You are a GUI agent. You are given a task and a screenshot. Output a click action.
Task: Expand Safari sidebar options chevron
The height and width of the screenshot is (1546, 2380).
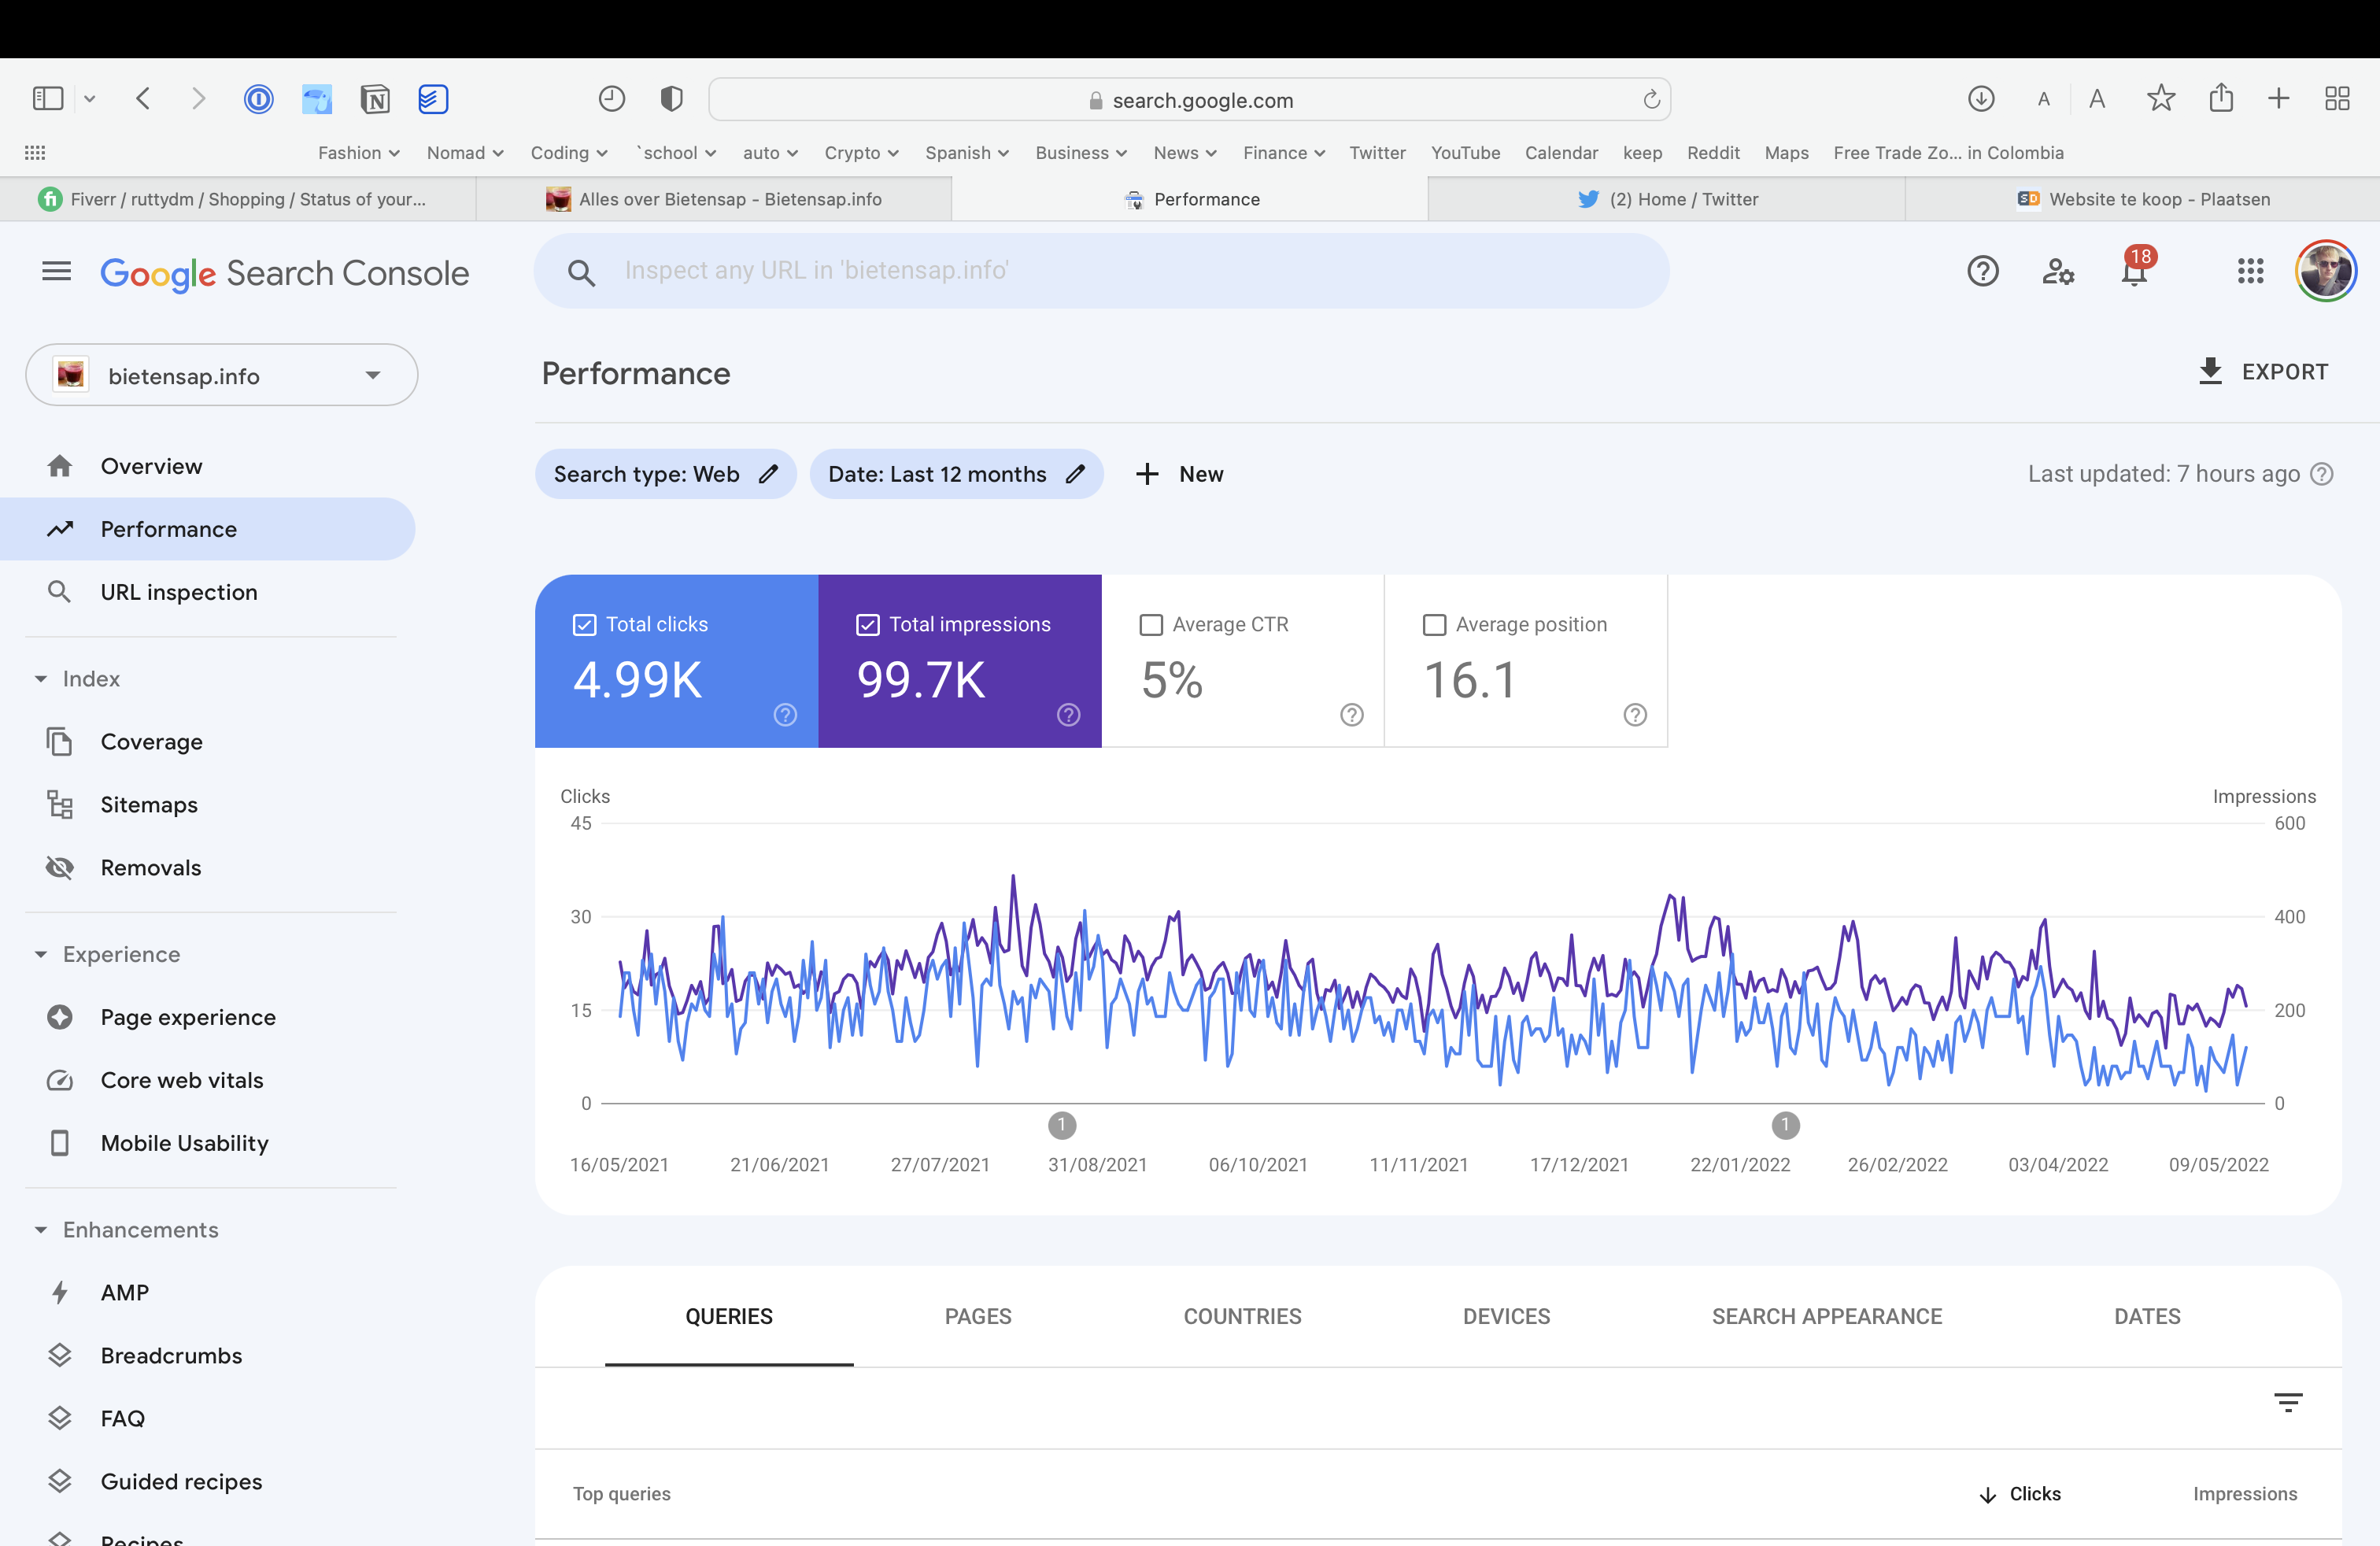coord(89,98)
